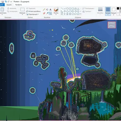Screen dimensions: 121x121
Task: Pick the triangle shape in shapes gallery
Action: 78,9
